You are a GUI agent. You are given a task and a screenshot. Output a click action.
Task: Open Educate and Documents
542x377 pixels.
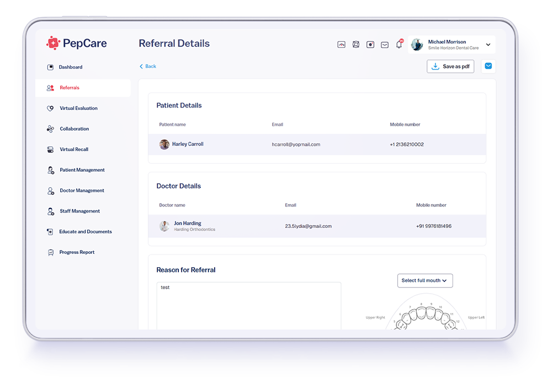(86, 231)
